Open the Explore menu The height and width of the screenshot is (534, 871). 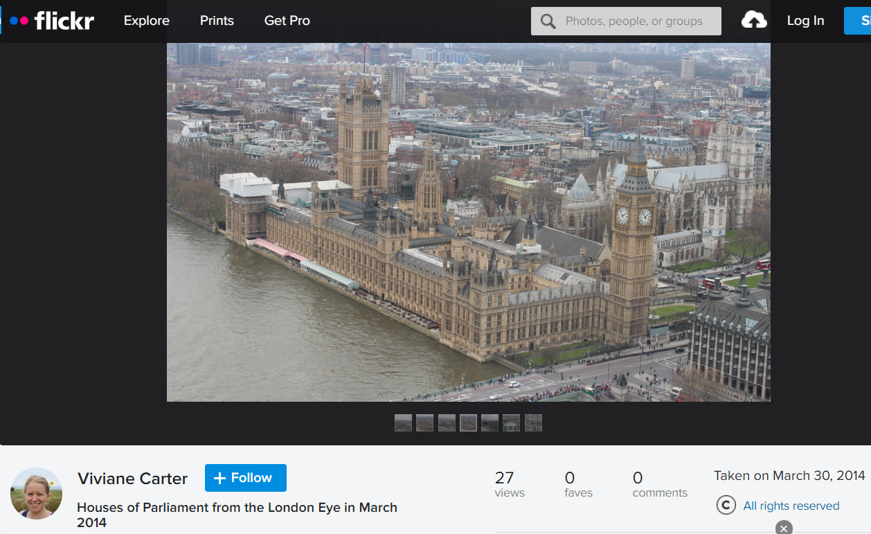coord(147,21)
